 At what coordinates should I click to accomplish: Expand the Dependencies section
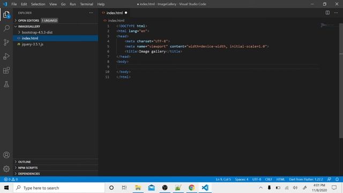point(56,174)
